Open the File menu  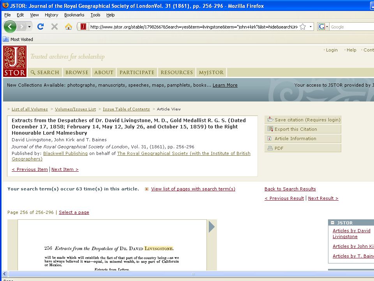pos(7,15)
